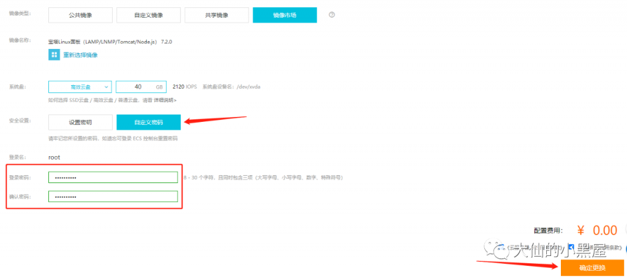Choose the 镜像市场 tab
This screenshot has width=627, height=278.
tap(285, 15)
